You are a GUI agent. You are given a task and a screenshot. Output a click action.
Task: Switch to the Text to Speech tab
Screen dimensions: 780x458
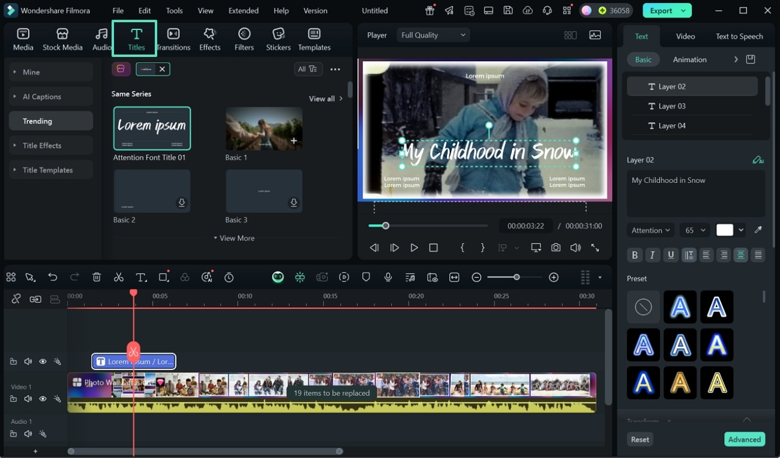point(739,36)
